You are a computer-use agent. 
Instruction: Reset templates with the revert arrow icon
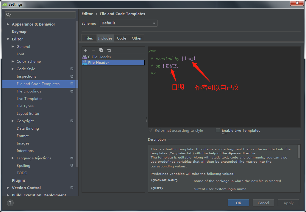pos(108,50)
